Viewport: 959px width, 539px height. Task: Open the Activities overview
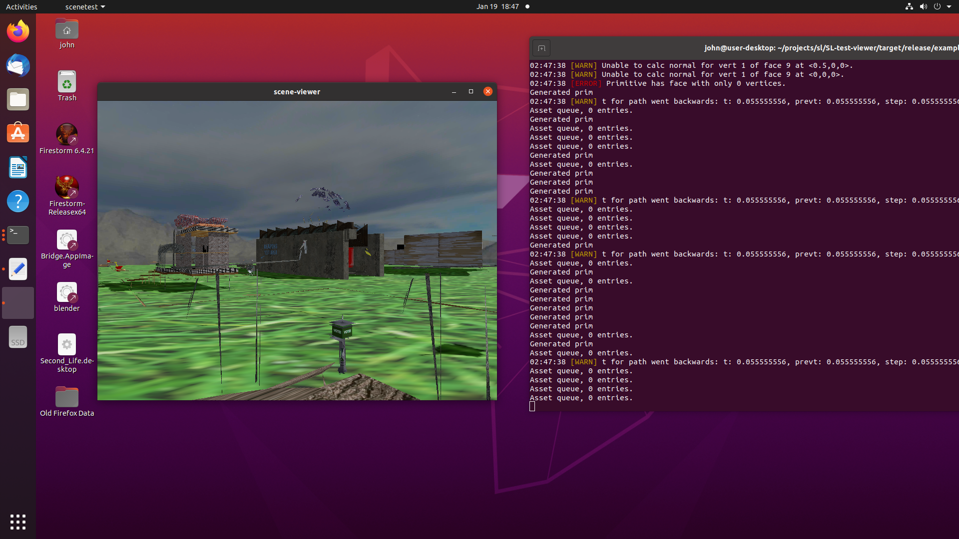coord(21,6)
